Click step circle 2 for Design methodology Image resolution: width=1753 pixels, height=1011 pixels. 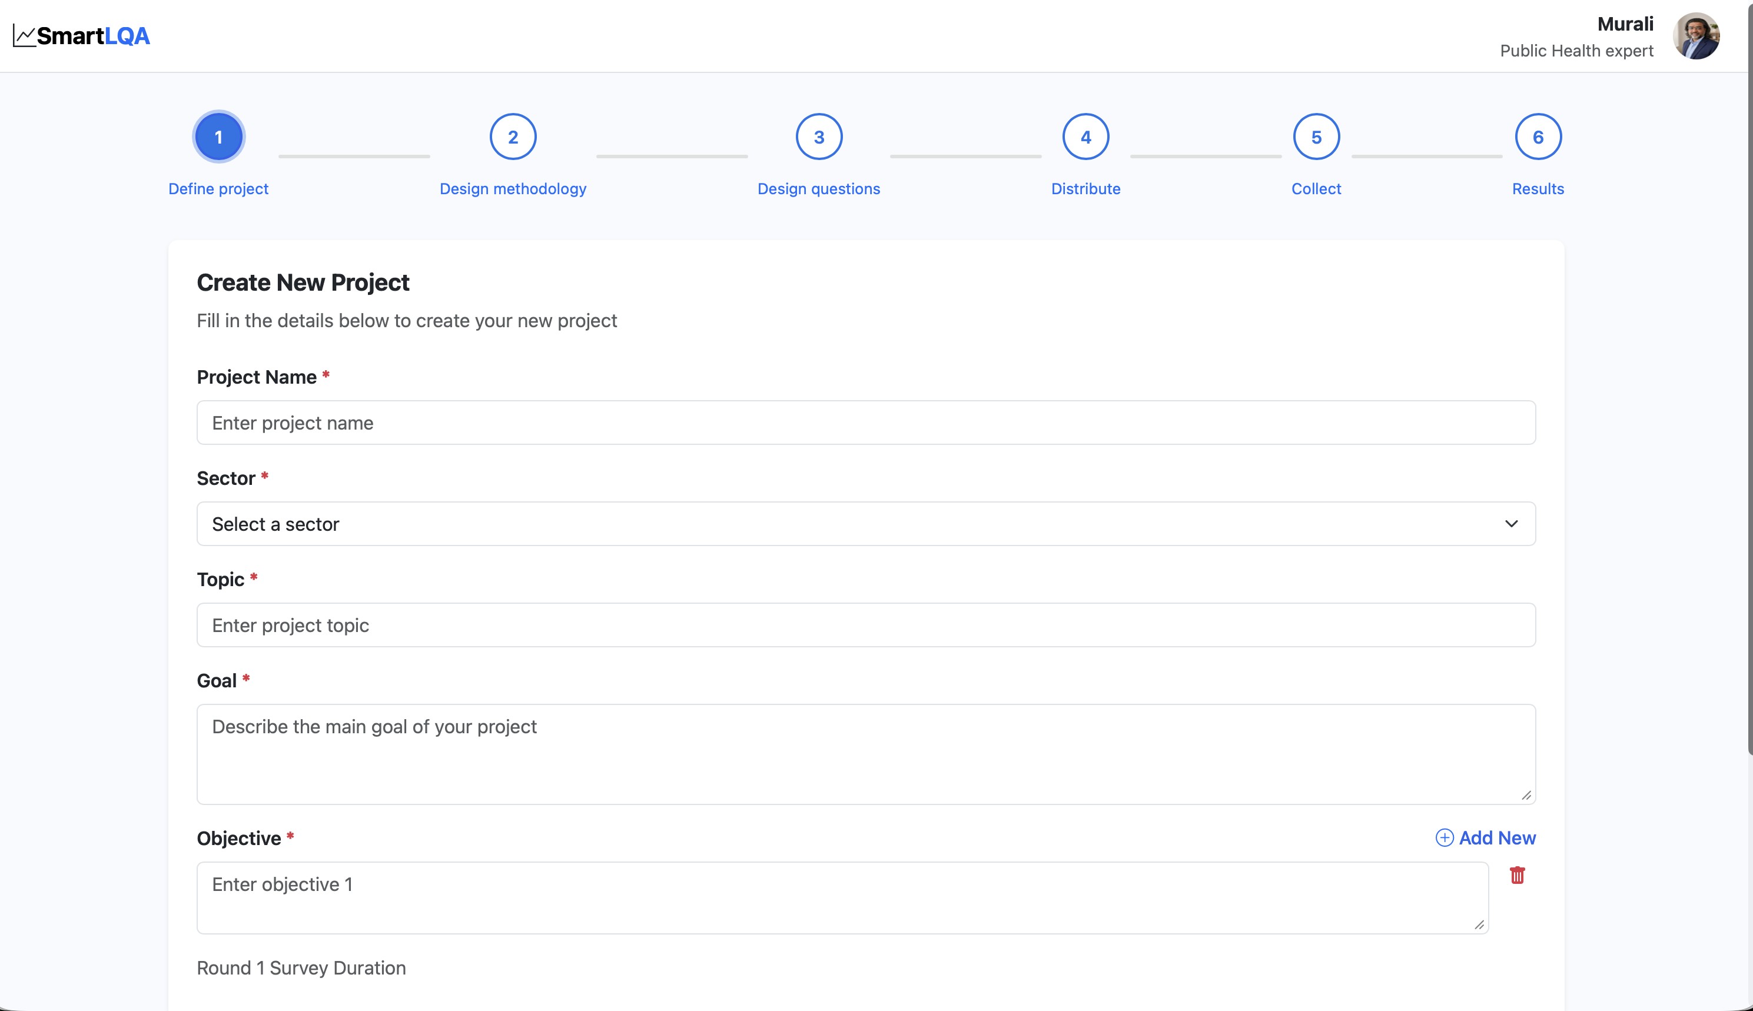pyautogui.click(x=513, y=136)
